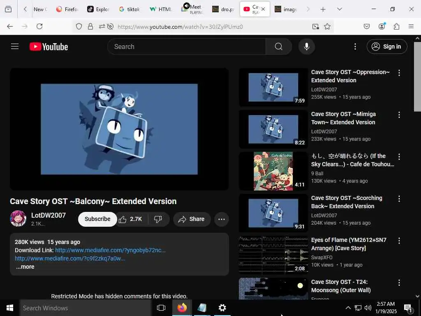Image resolution: width=421 pixels, height=316 pixels.
Task: Open options for Mimiga Town Extended video
Action: click(x=399, y=115)
